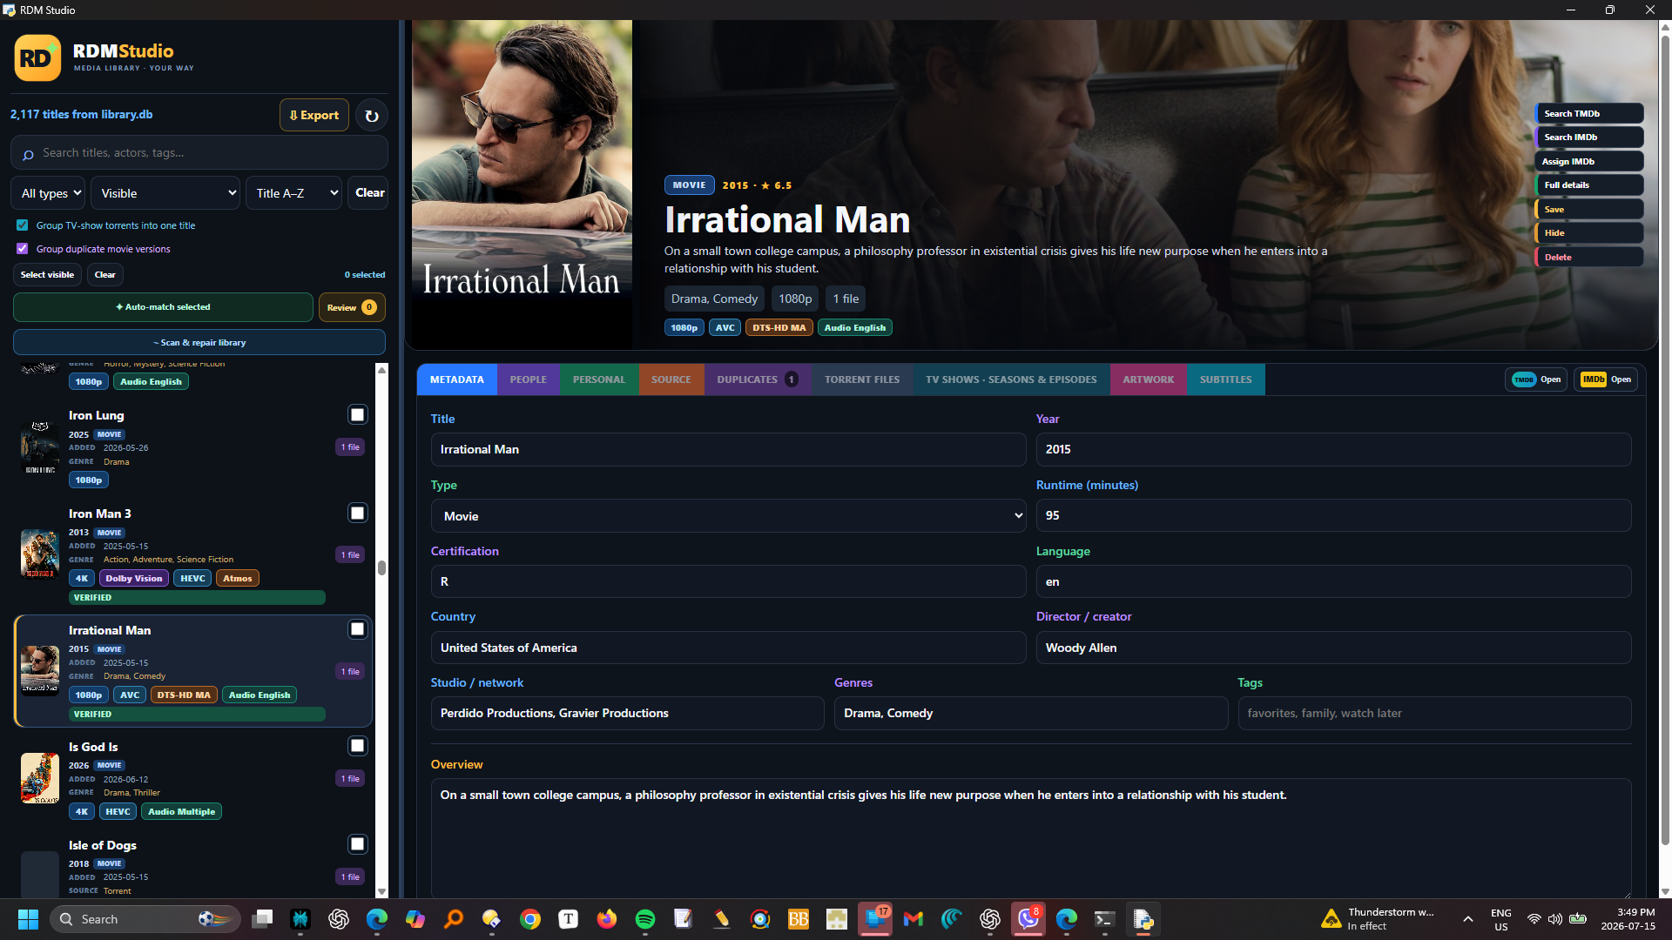Open the Type Movie dropdown
Image resolution: width=1672 pixels, height=940 pixels.
728,516
